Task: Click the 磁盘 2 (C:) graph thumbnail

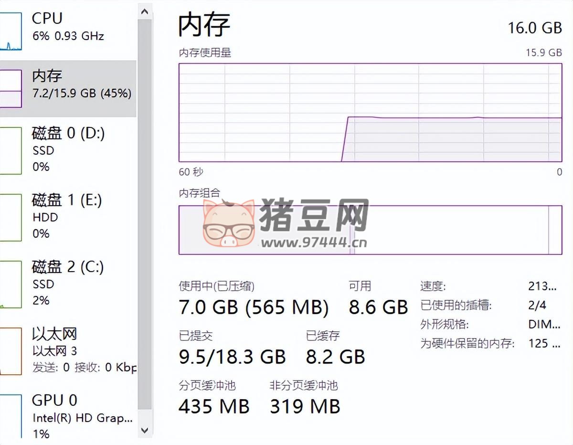Action: 11,284
